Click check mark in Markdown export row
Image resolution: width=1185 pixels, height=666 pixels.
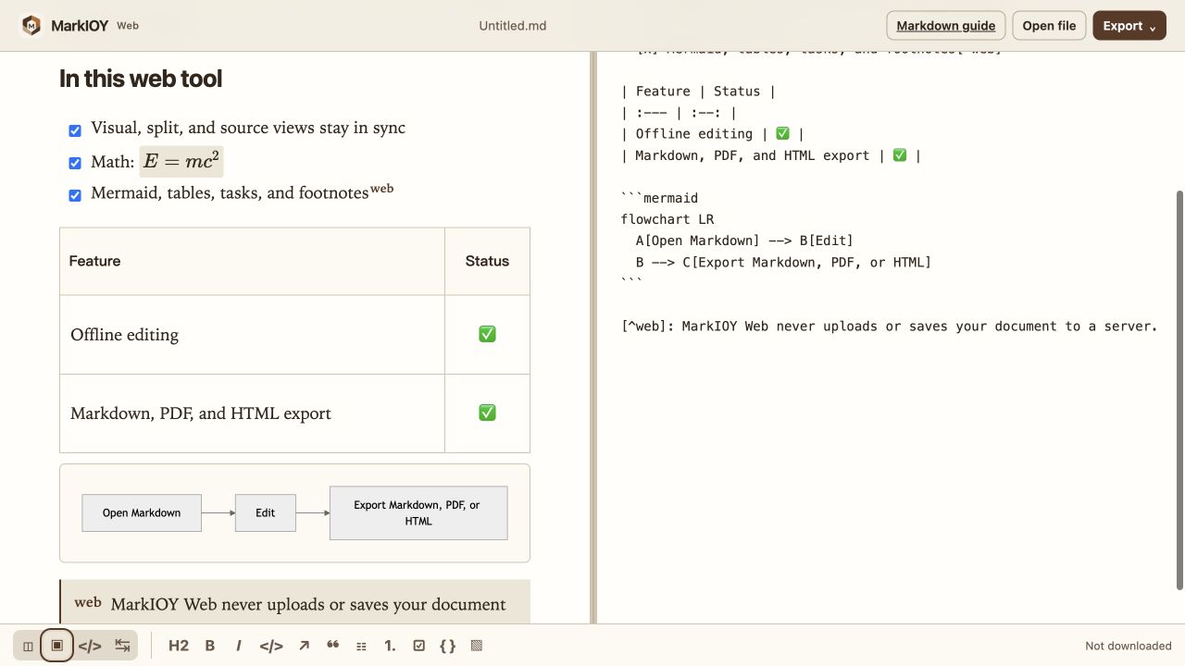(x=487, y=413)
